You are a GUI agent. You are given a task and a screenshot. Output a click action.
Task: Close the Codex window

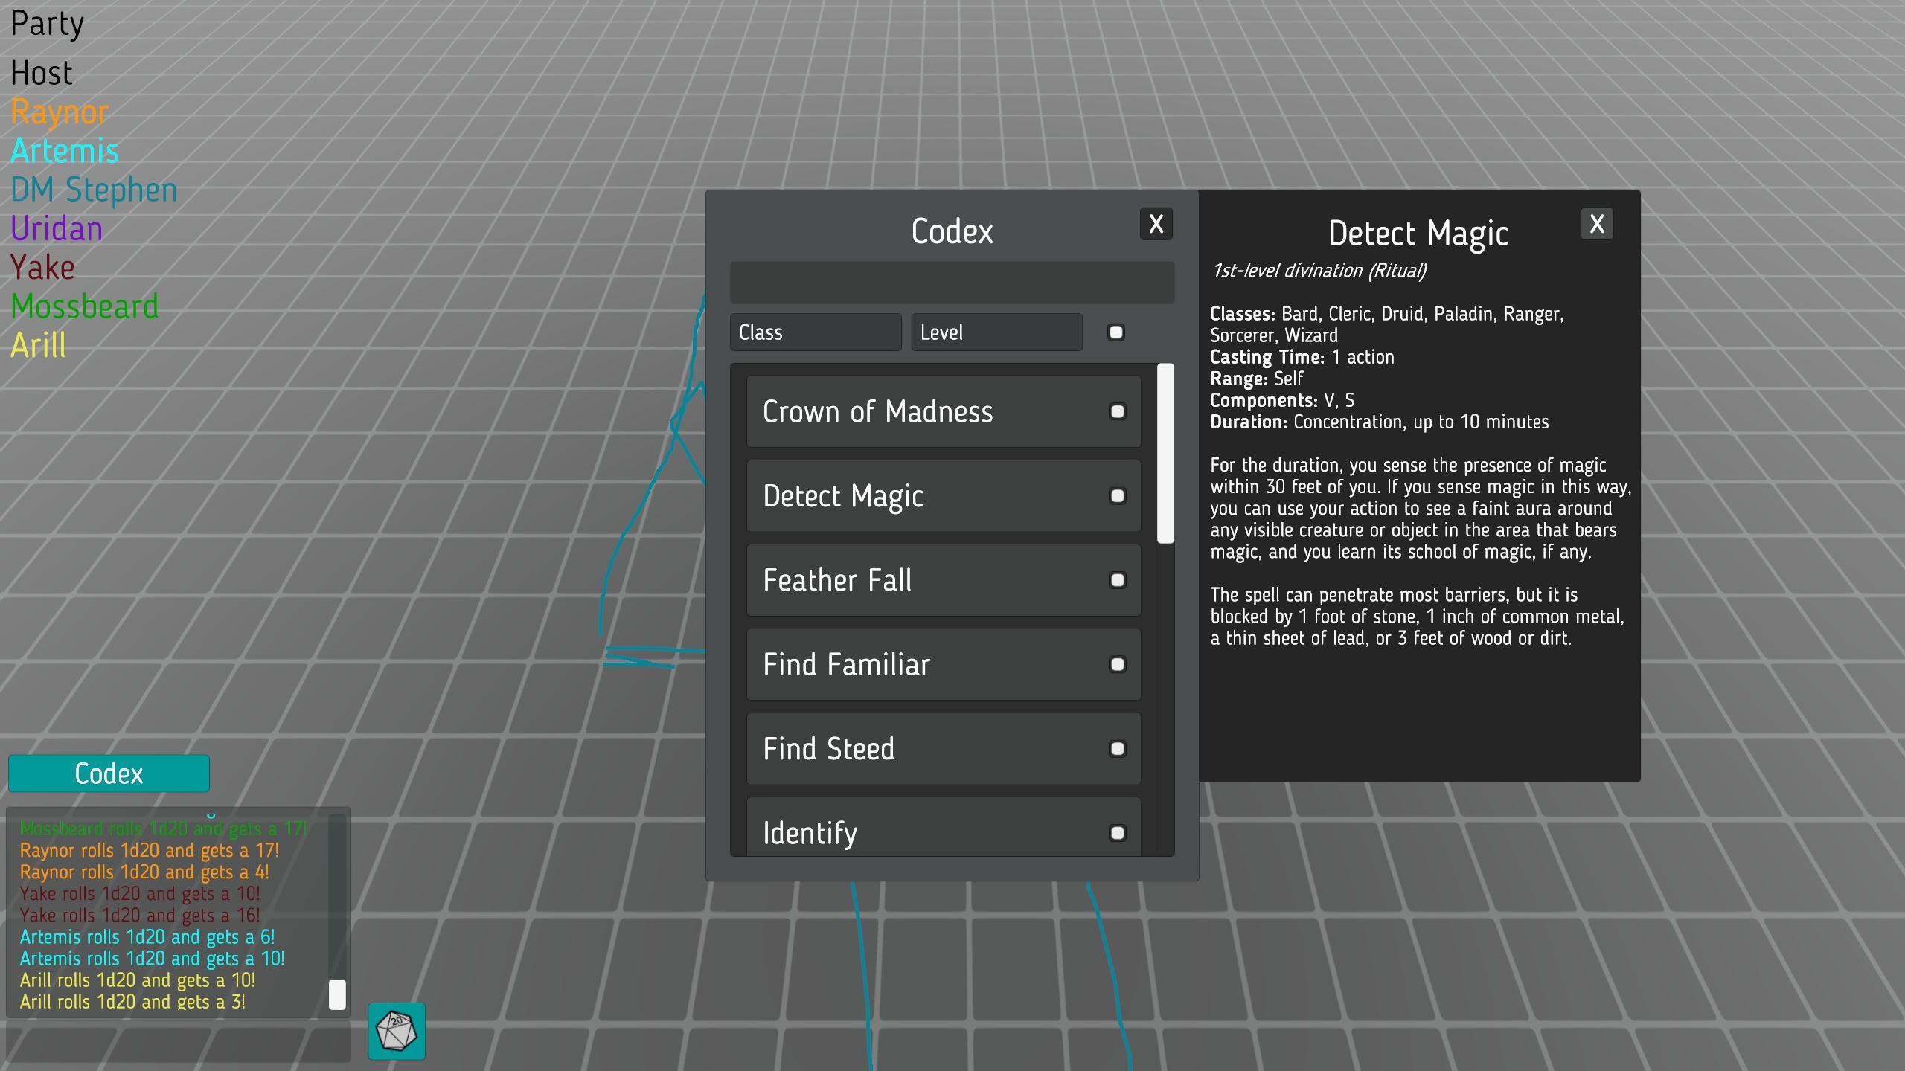click(1156, 224)
